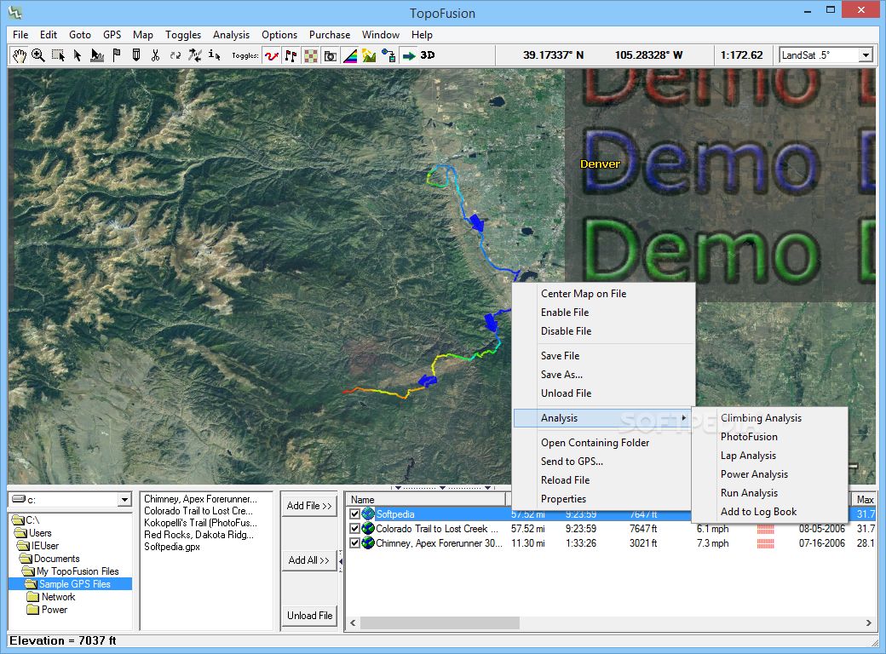The width and height of the screenshot is (886, 654).
Task: Click the yellow-green landscape toolbar icon
Action: (x=369, y=55)
